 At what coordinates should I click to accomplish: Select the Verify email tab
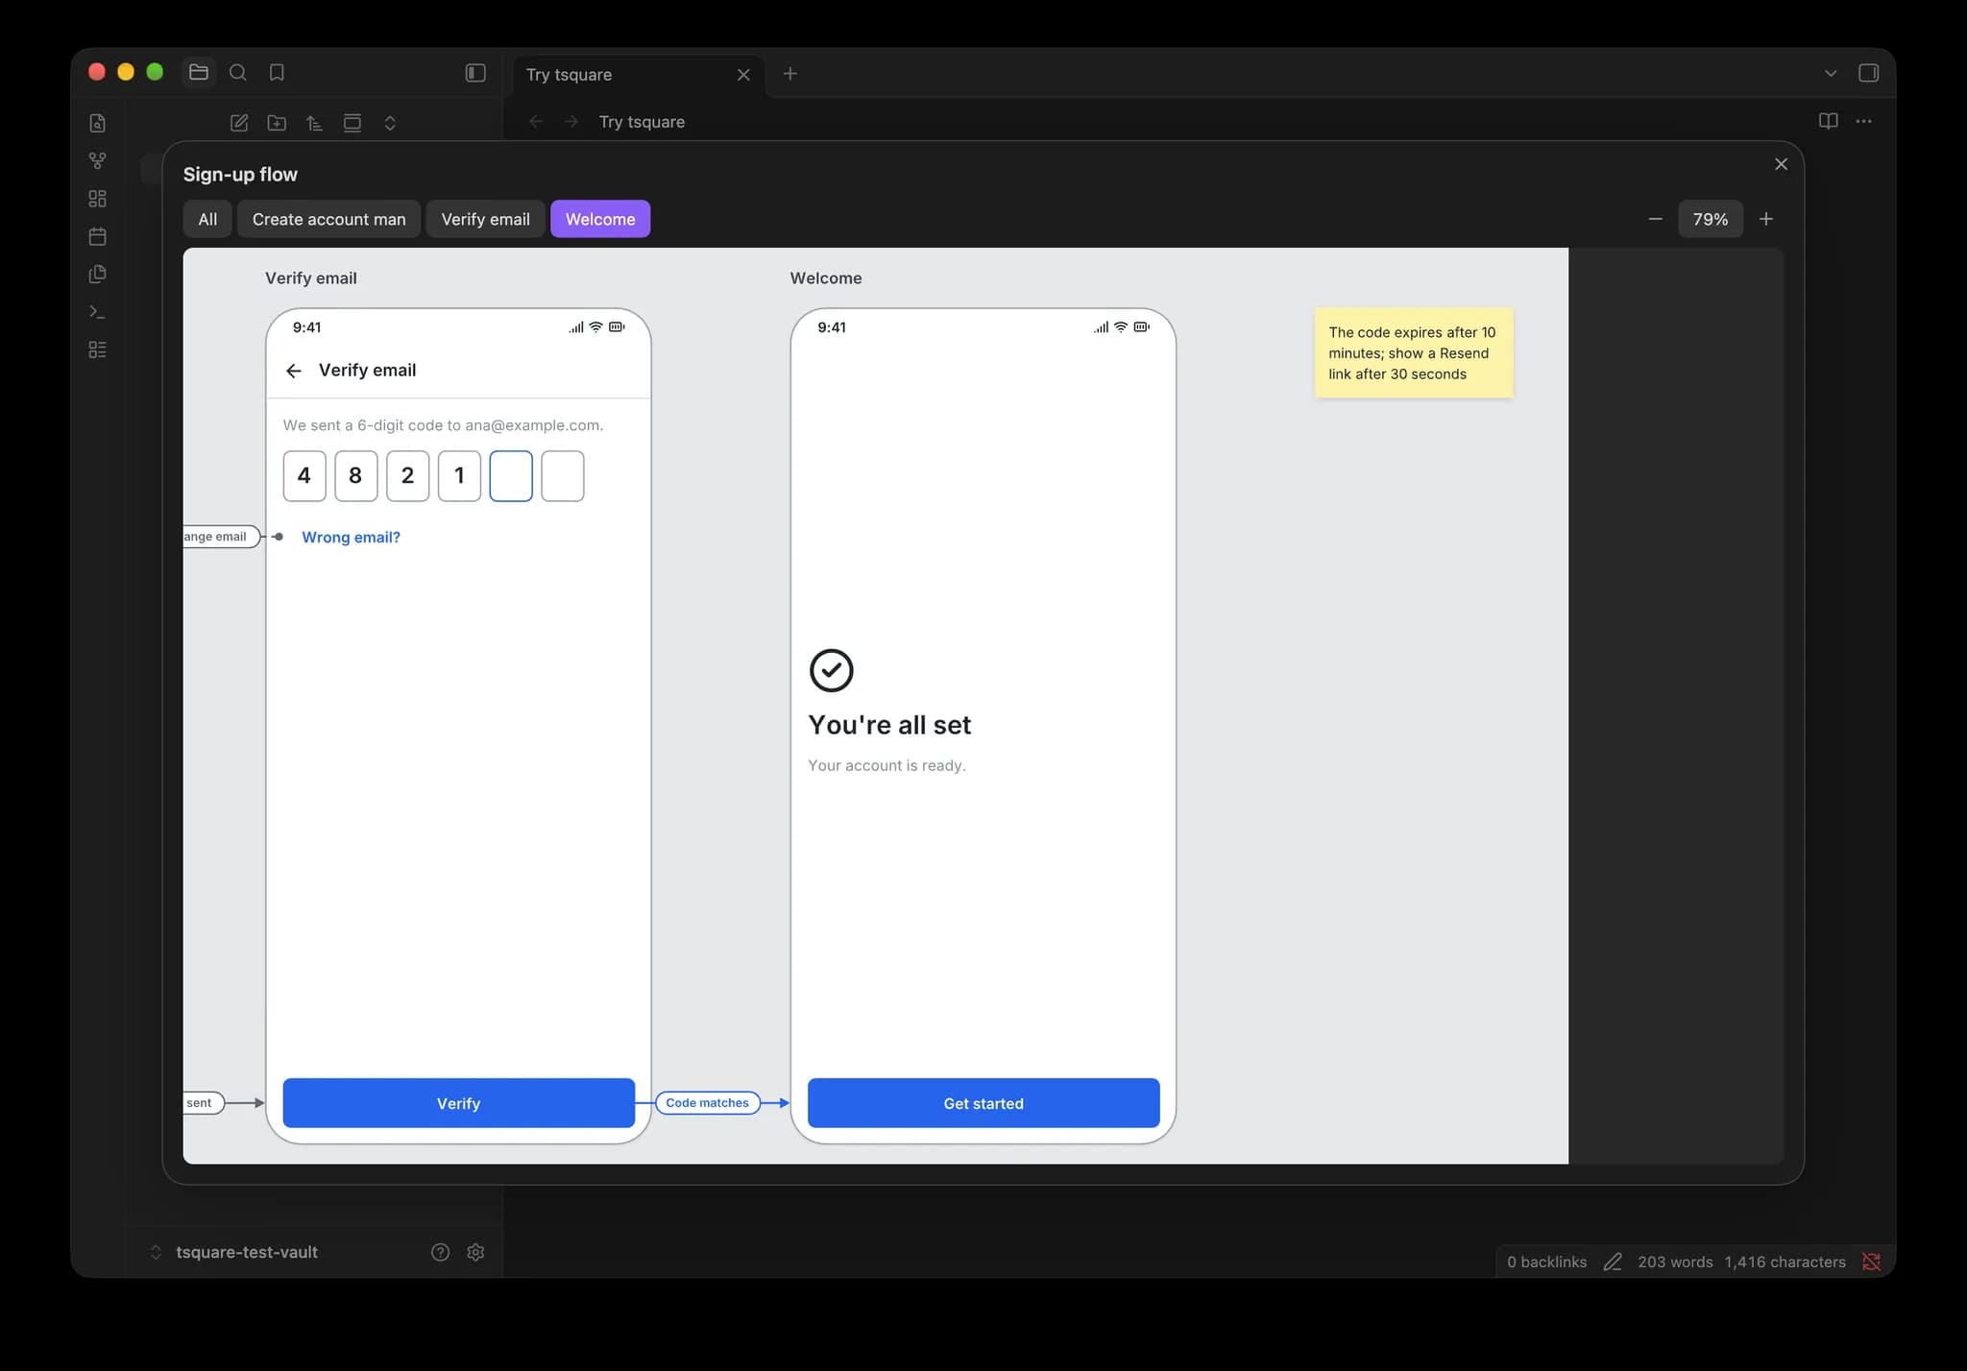(x=486, y=219)
